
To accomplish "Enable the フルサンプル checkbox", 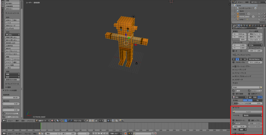I will (234, 62).
